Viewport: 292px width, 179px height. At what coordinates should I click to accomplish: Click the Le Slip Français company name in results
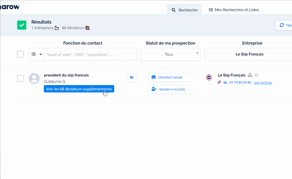231,75
